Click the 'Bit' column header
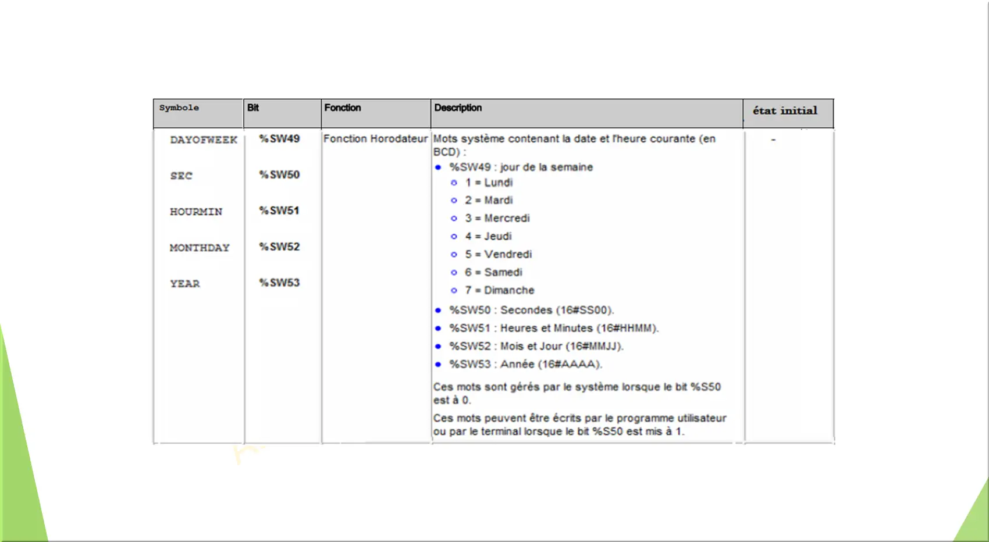Image resolution: width=989 pixels, height=542 pixels. pyautogui.click(x=282, y=113)
